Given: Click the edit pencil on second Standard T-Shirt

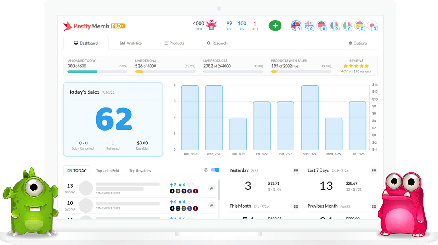Looking at the screenshot, I should coord(211,206).
